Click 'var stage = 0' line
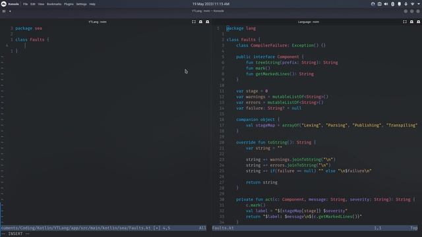 pyautogui.click(x=252, y=91)
